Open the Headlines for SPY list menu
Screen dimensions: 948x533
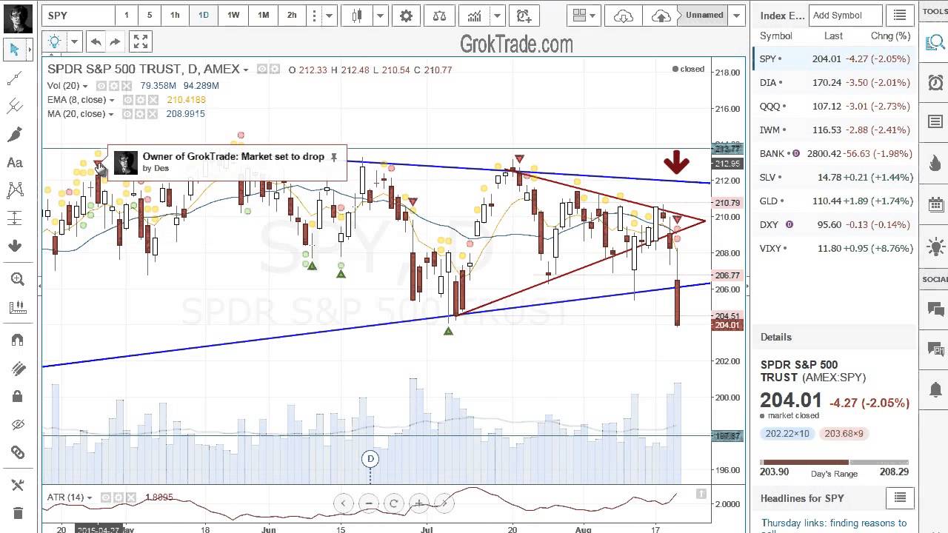point(899,497)
